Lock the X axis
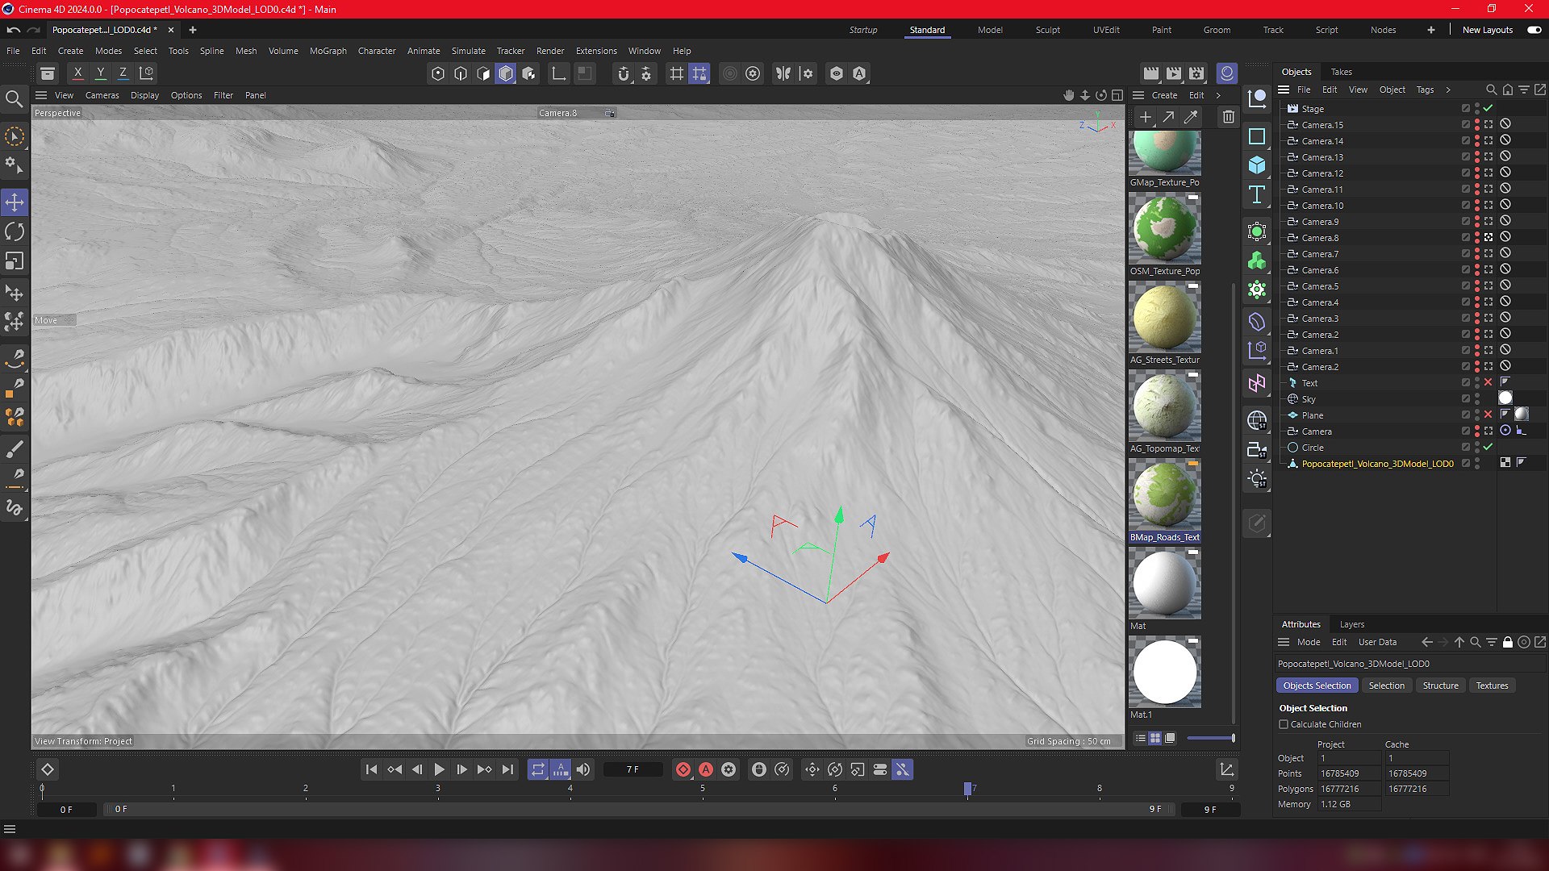 coord(77,73)
